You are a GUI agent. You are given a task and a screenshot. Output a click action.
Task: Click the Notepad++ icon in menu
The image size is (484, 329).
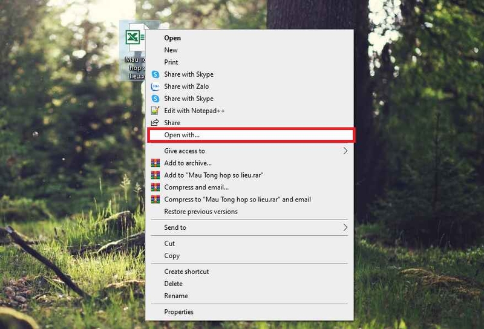click(155, 111)
